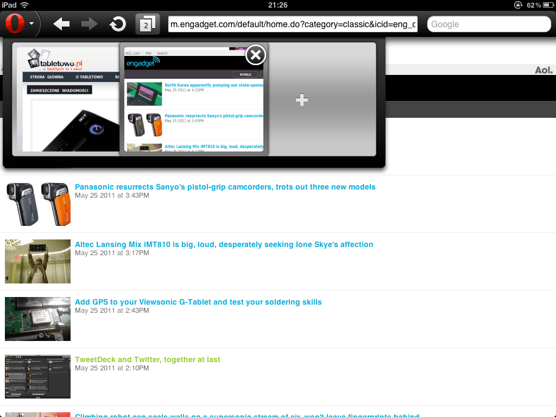Click the 'May 25 2011 at 3:17PM' timestamp

point(112,253)
